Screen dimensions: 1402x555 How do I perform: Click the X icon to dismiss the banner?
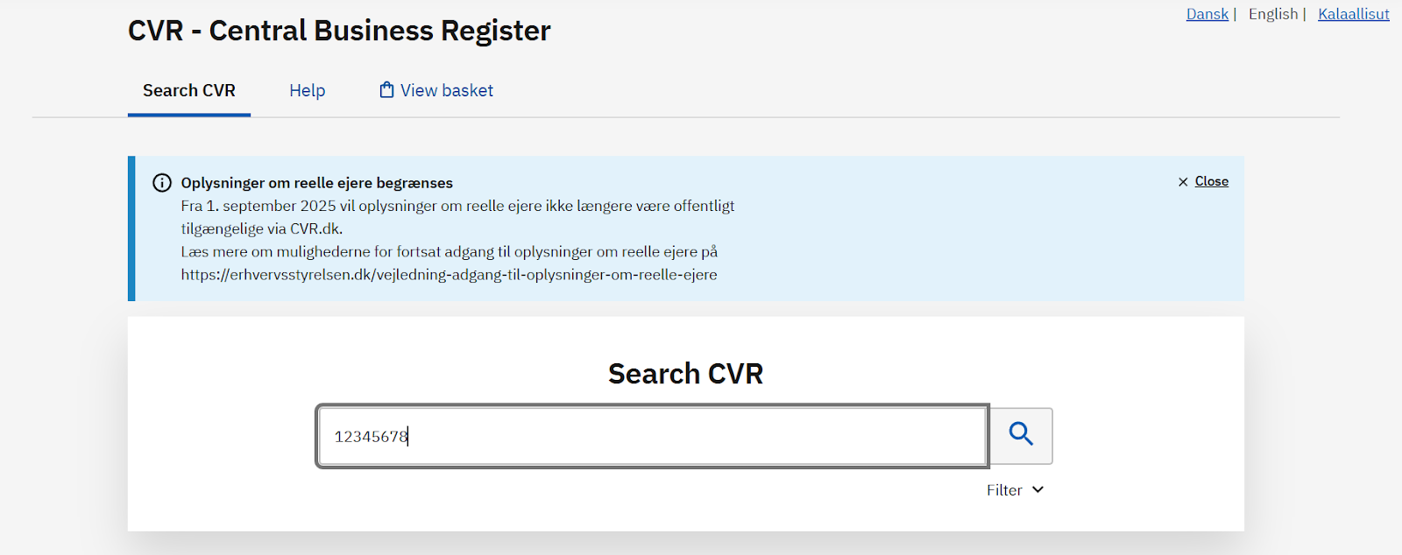point(1181,181)
